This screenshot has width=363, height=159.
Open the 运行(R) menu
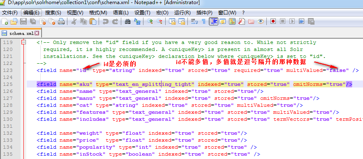click(182, 12)
